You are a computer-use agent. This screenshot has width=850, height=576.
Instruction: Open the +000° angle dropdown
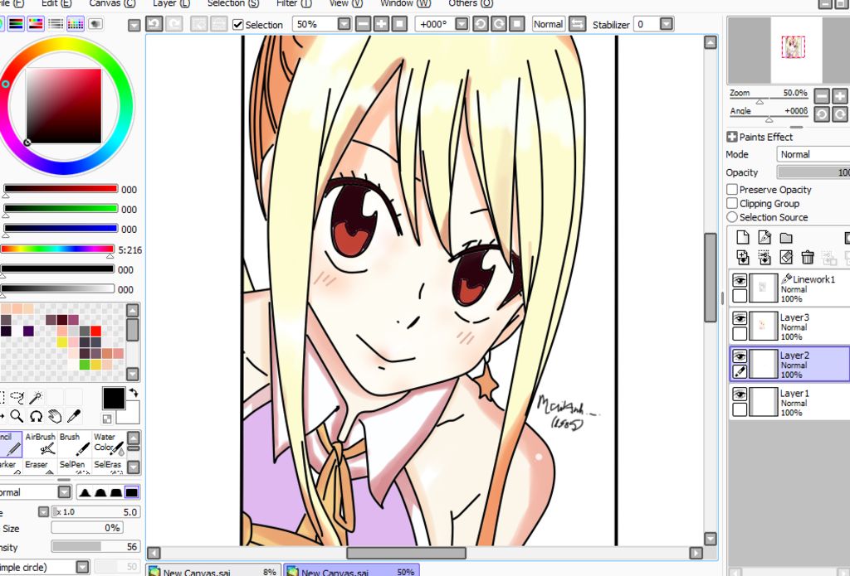(x=462, y=24)
